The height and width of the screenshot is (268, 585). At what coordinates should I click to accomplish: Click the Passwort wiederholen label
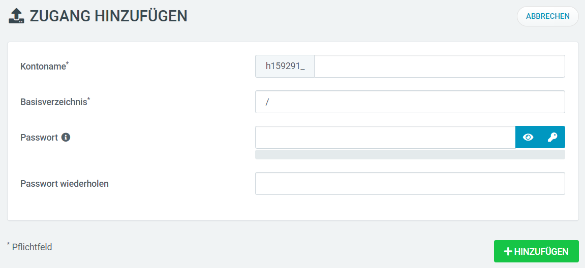[x=65, y=183]
